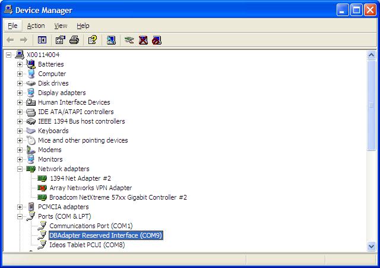Select 1394 Net Adapter #2
Screen dimensions: 380x268
(x=80, y=178)
